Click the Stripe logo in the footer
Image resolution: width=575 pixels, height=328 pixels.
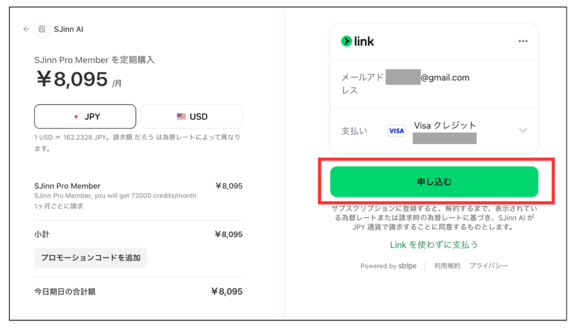point(407,266)
